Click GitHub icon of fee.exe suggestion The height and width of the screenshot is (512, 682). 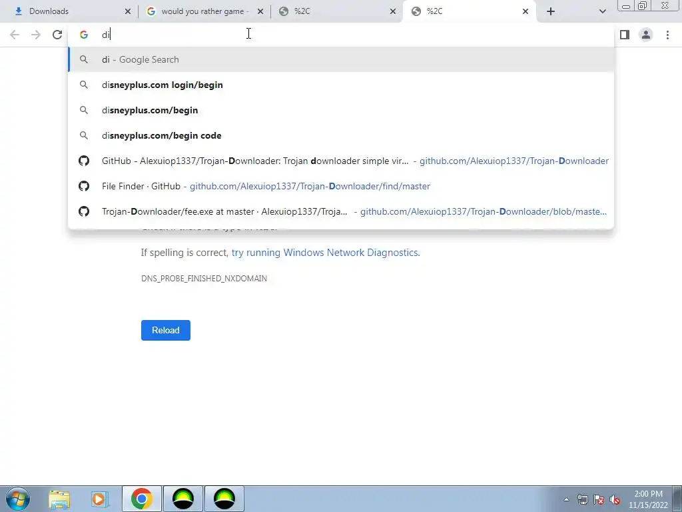tap(84, 211)
